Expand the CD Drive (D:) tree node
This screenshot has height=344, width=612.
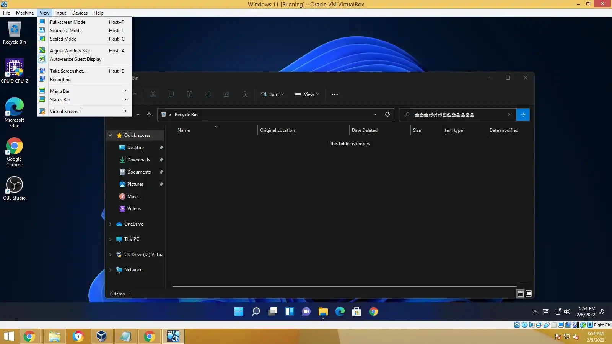tap(111, 255)
